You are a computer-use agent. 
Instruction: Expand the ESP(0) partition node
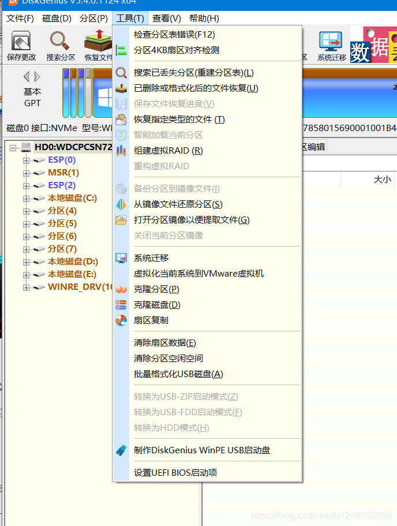[x=26, y=161]
